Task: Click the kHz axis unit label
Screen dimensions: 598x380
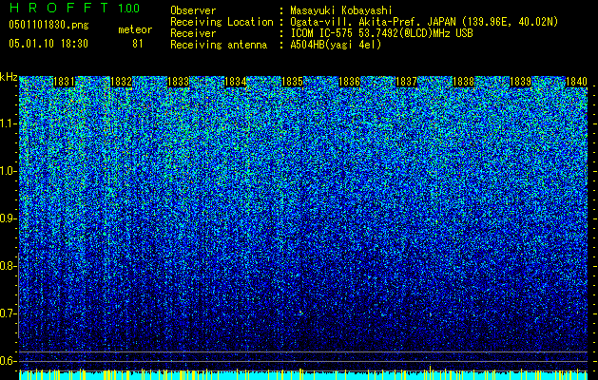Action: click(9, 77)
